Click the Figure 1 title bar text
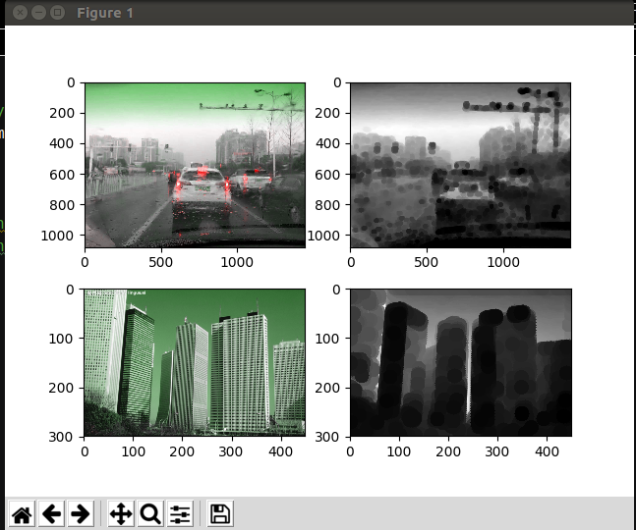 pyautogui.click(x=105, y=13)
